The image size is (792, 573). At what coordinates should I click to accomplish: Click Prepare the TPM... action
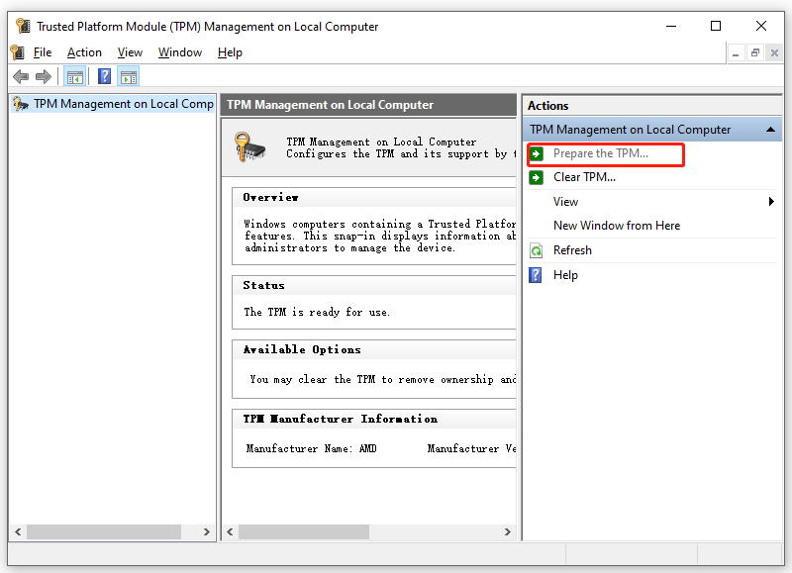[x=601, y=153]
